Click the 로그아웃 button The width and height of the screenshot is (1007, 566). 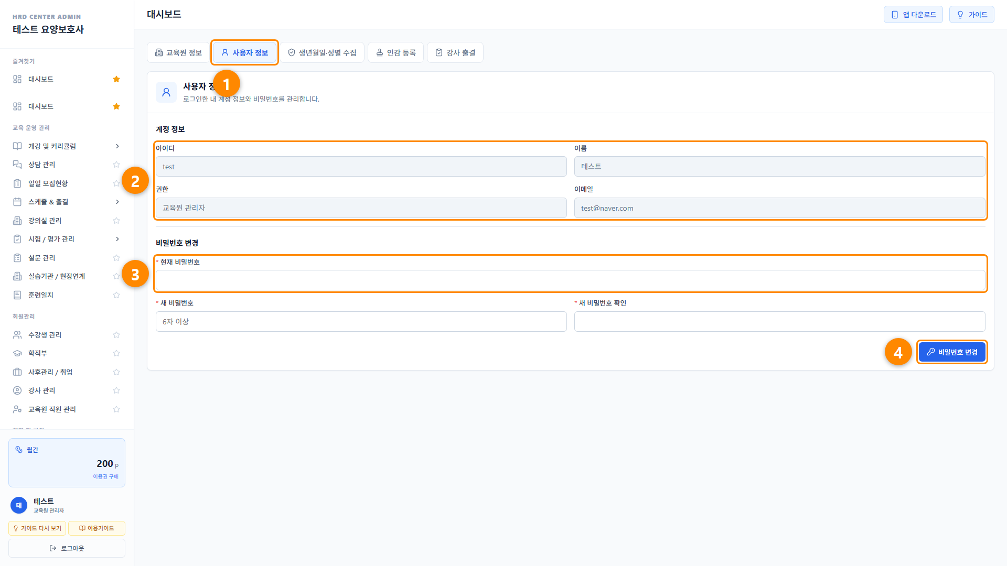click(67, 548)
